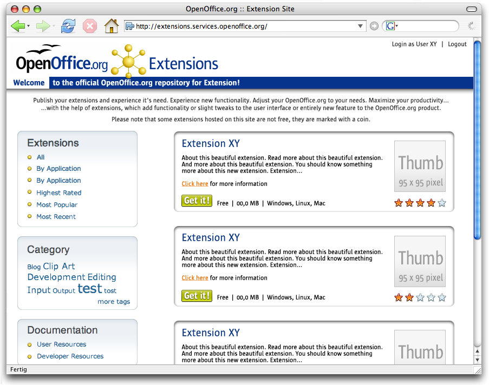The image size is (489, 385).
Task: Open 'Click here' link in second extension
Action: [x=195, y=278]
